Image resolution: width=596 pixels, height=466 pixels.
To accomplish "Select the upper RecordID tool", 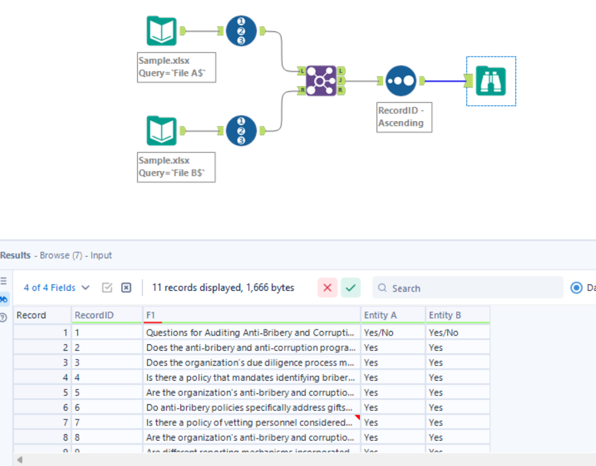I will pyautogui.click(x=240, y=29).
